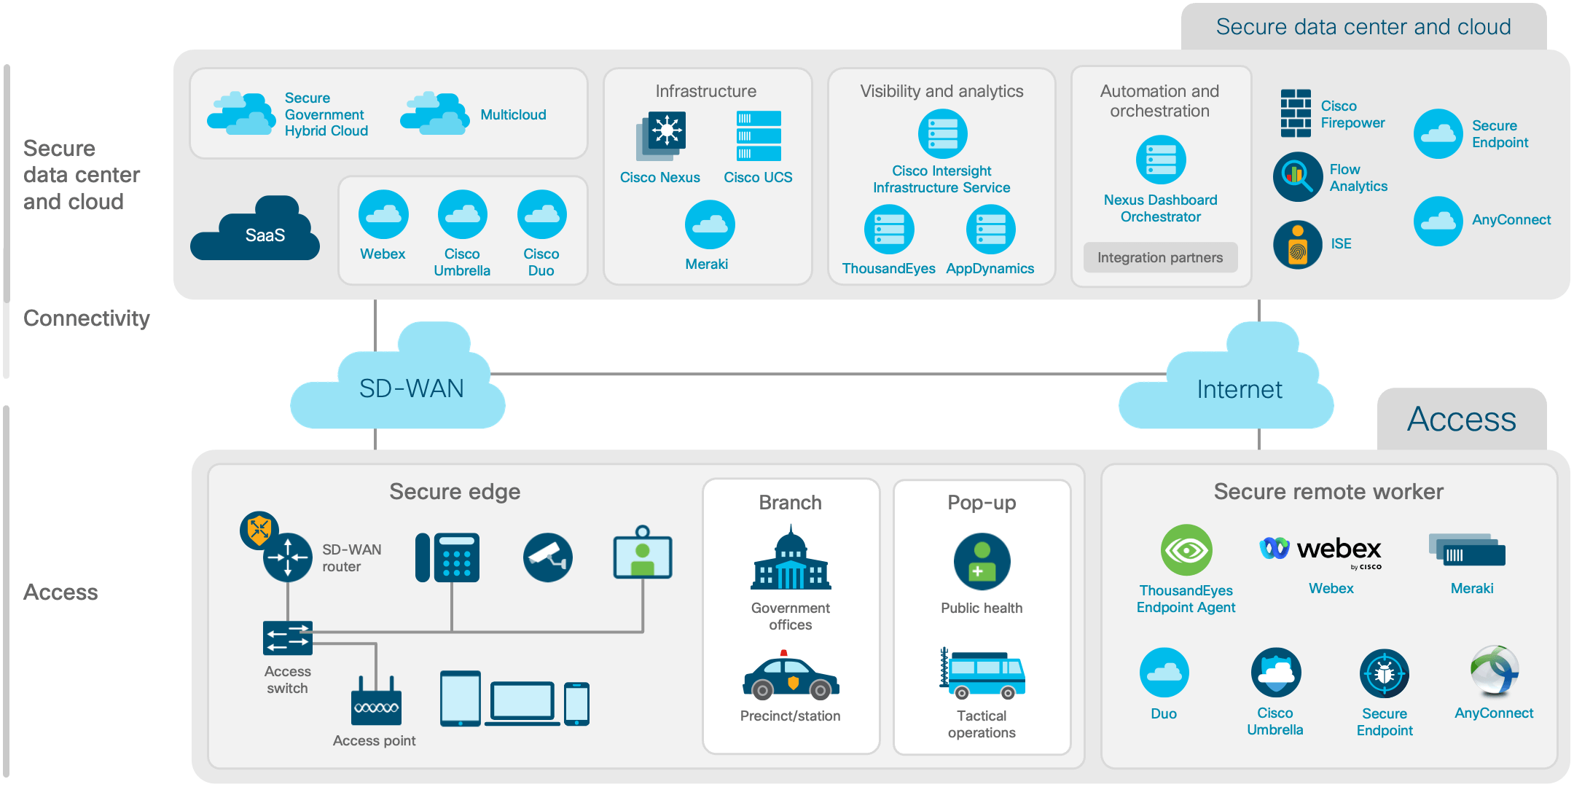1574x787 pixels.
Task: Select the IP phone icon in Secure edge
Action: coord(447,557)
